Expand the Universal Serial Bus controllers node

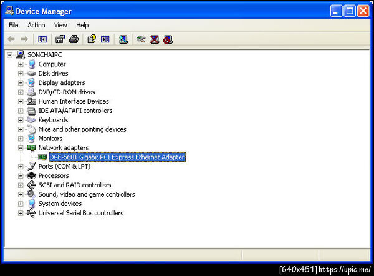point(21,213)
